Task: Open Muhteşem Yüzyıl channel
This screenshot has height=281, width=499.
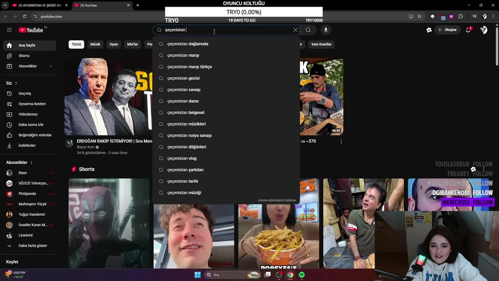Action: [x=30, y=204]
